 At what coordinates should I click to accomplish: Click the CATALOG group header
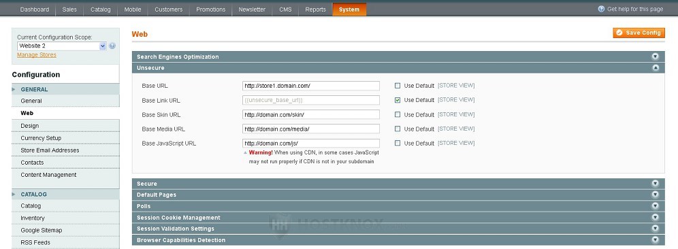click(66, 195)
